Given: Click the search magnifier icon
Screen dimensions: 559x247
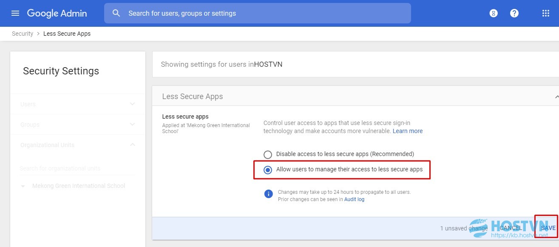Looking at the screenshot, I should pyautogui.click(x=116, y=13).
